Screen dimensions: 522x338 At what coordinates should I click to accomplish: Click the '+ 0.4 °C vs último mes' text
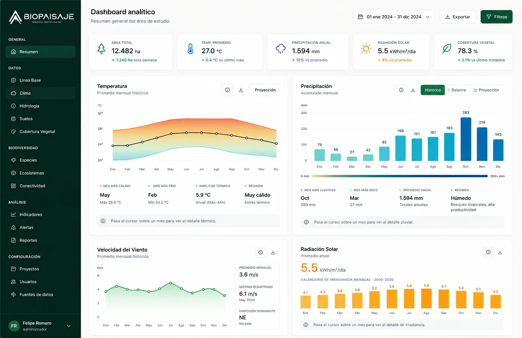pos(223,60)
